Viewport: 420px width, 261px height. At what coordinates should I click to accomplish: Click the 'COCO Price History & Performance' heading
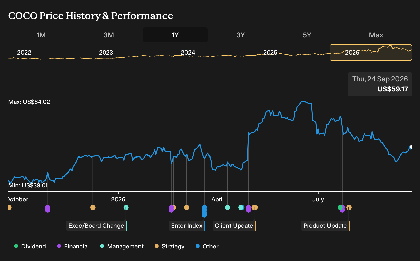tap(91, 16)
